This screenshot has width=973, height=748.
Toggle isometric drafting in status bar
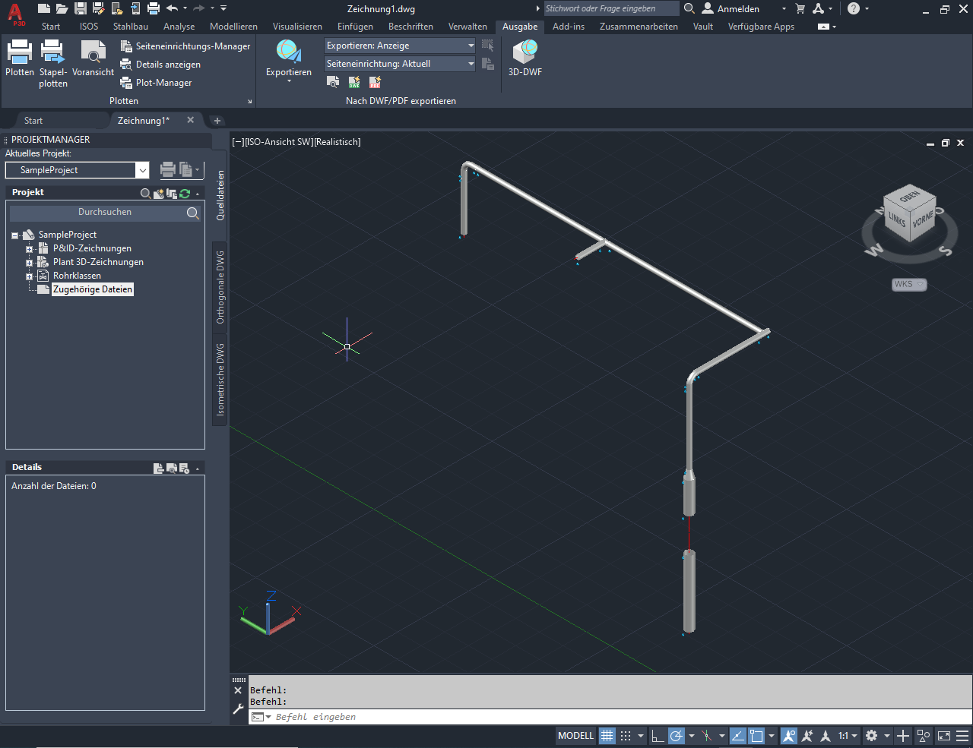click(x=707, y=736)
